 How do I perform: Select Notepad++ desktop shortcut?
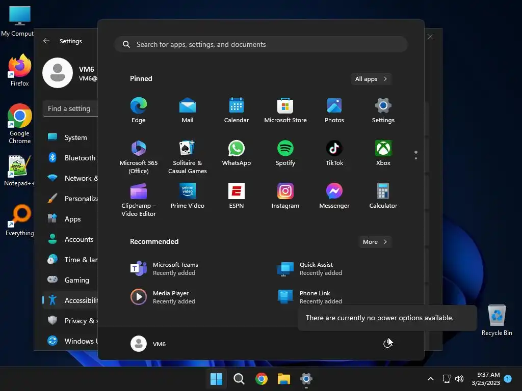(x=19, y=170)
